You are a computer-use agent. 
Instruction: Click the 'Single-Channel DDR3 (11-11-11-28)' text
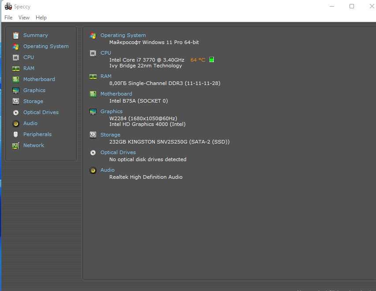click(174, 83)
